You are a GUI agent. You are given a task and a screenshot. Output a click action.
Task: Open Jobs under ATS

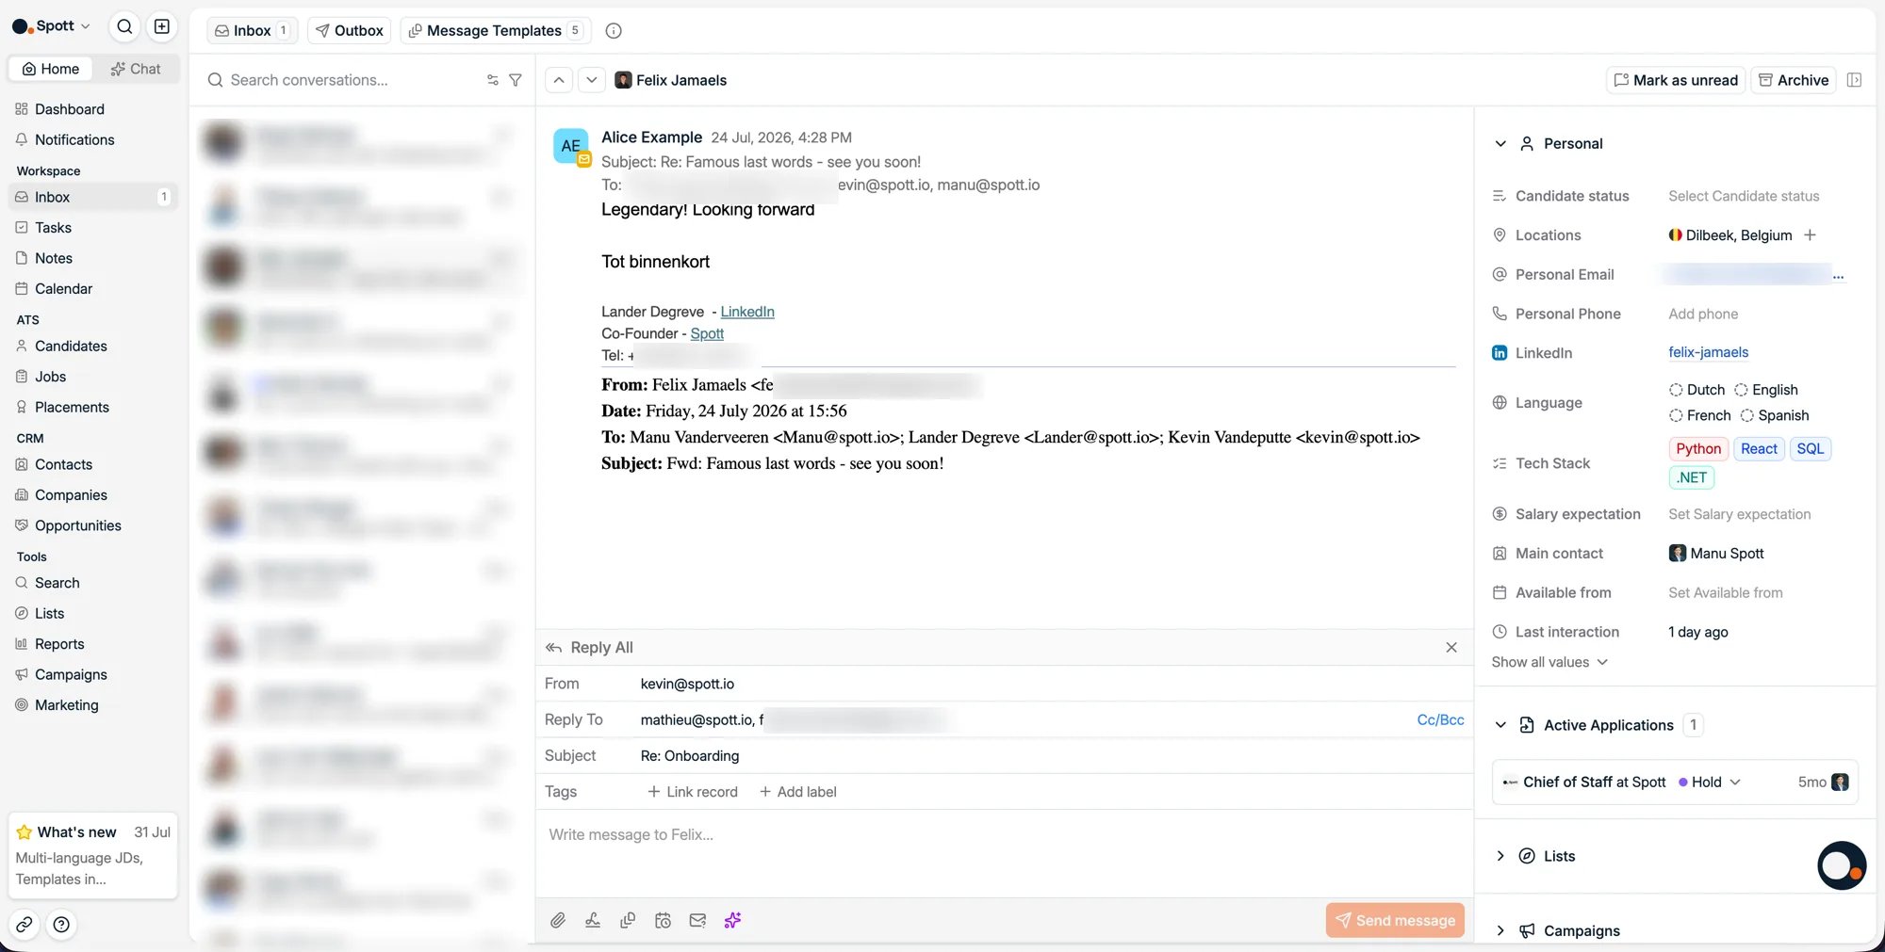[x=92, y=377]
